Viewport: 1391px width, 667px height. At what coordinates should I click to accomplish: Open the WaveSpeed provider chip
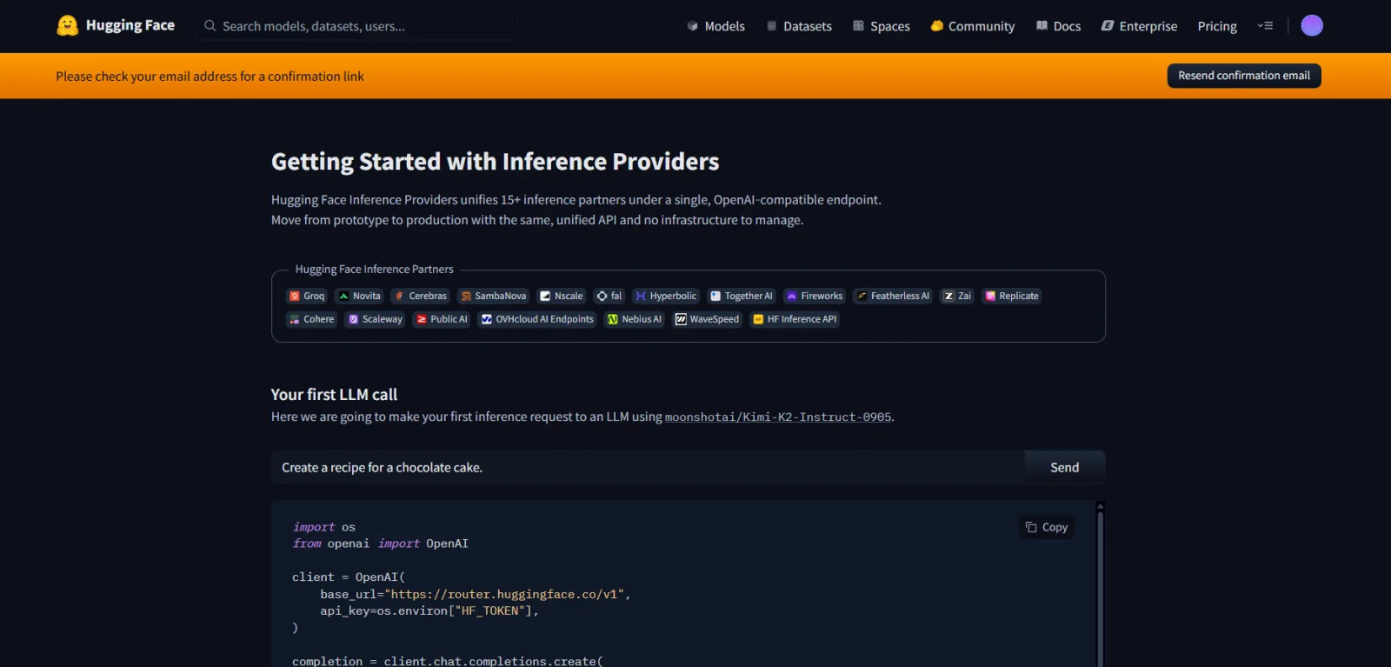[x=707, y=319]
